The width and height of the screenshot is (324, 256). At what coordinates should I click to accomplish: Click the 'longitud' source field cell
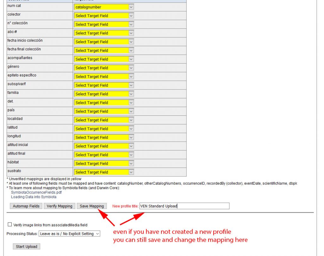point(40,137)
